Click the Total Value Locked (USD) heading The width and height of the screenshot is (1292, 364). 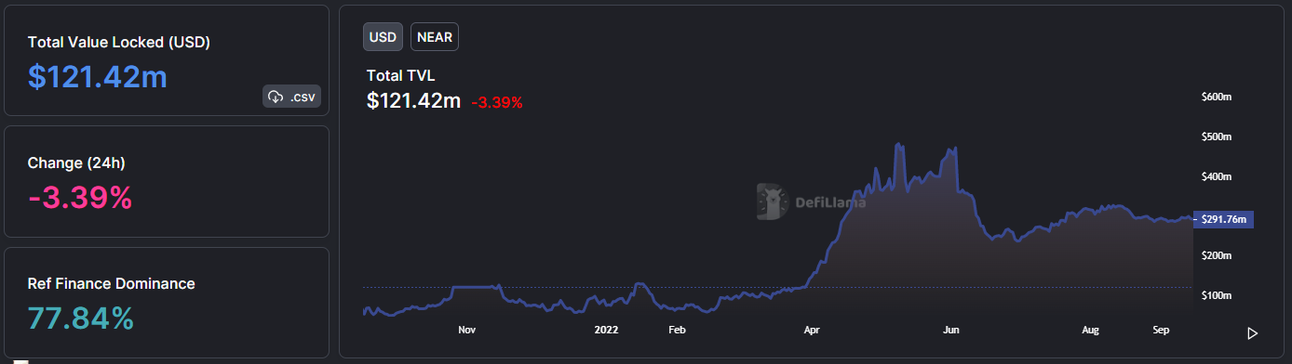coord(119,42)
